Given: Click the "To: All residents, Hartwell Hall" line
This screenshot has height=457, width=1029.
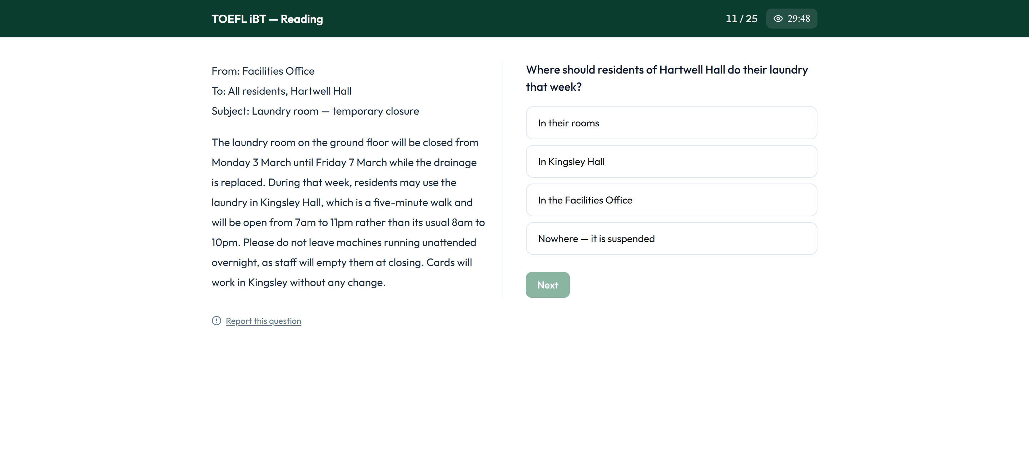Looking at the screenshot, I should tap(281, 91).
